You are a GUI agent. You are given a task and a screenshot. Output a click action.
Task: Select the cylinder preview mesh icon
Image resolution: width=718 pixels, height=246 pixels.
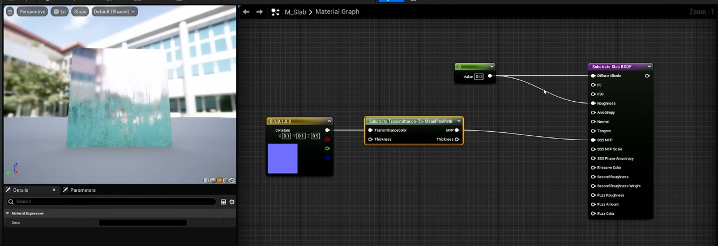coord(206,180)
